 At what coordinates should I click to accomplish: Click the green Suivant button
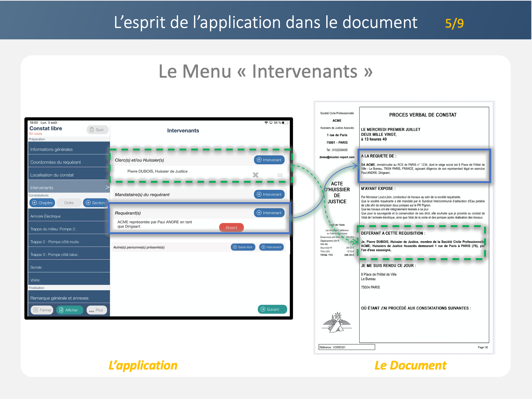point(272,309)
